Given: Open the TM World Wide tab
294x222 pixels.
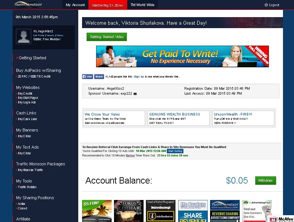Looking at the screenshot, I should coord(142,5).
